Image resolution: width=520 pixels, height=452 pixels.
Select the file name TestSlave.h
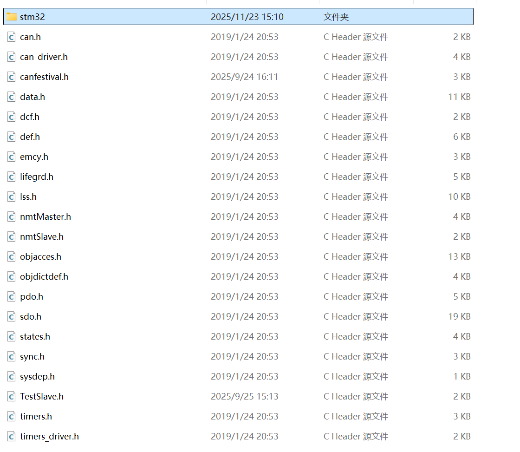pyautogui.click(x=41, y=396)
